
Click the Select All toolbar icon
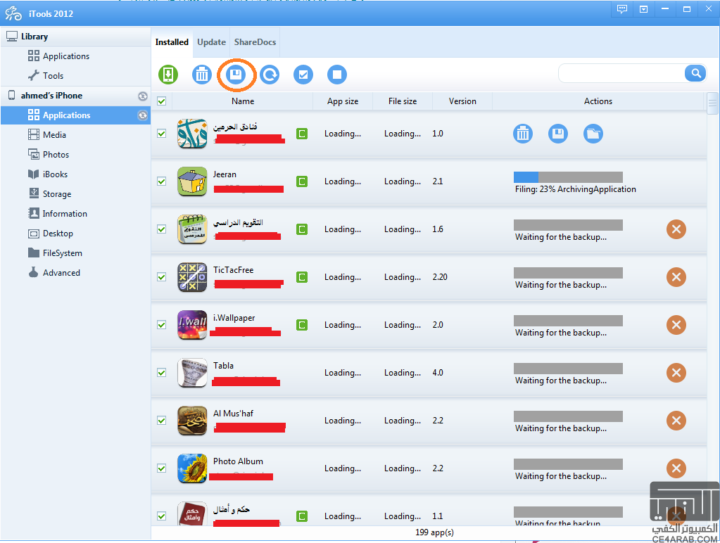(x=303, y=75)
